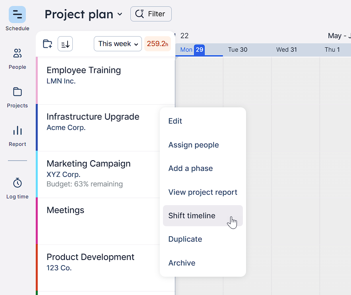
Task: Click the 259.2h total hours badge
Action: pyautogui.click(x=157, y=44)
